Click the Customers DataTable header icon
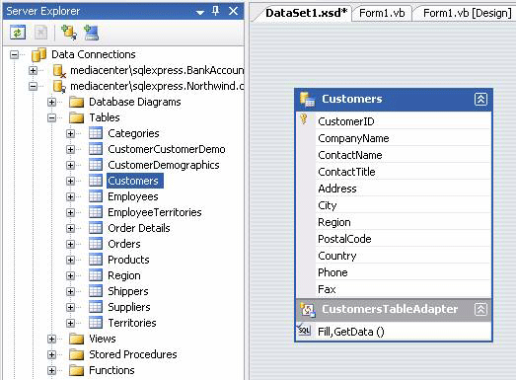 tap(308, 99)
